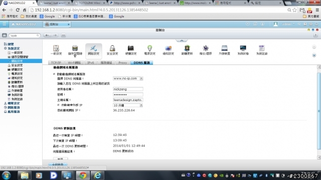The height and width of the screenshot is (180, 321).
Task: Open File Explorer folder from the taskbar
Action: click(x=25, y=175)
